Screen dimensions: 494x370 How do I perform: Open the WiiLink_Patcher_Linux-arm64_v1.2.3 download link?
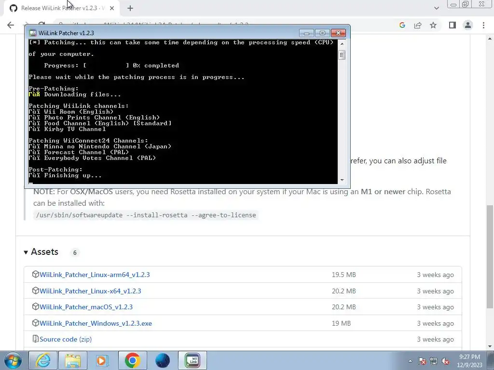click(x=95, y=275)
